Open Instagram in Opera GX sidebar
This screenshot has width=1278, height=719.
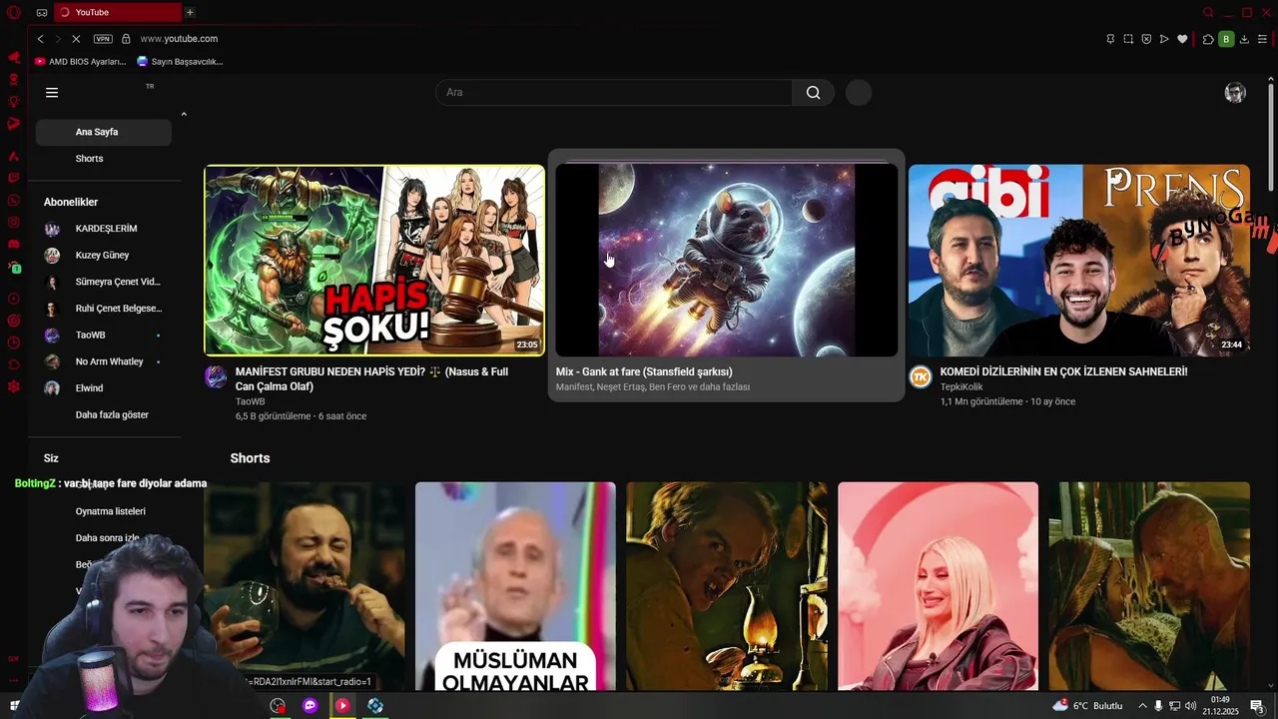(14, 222)
